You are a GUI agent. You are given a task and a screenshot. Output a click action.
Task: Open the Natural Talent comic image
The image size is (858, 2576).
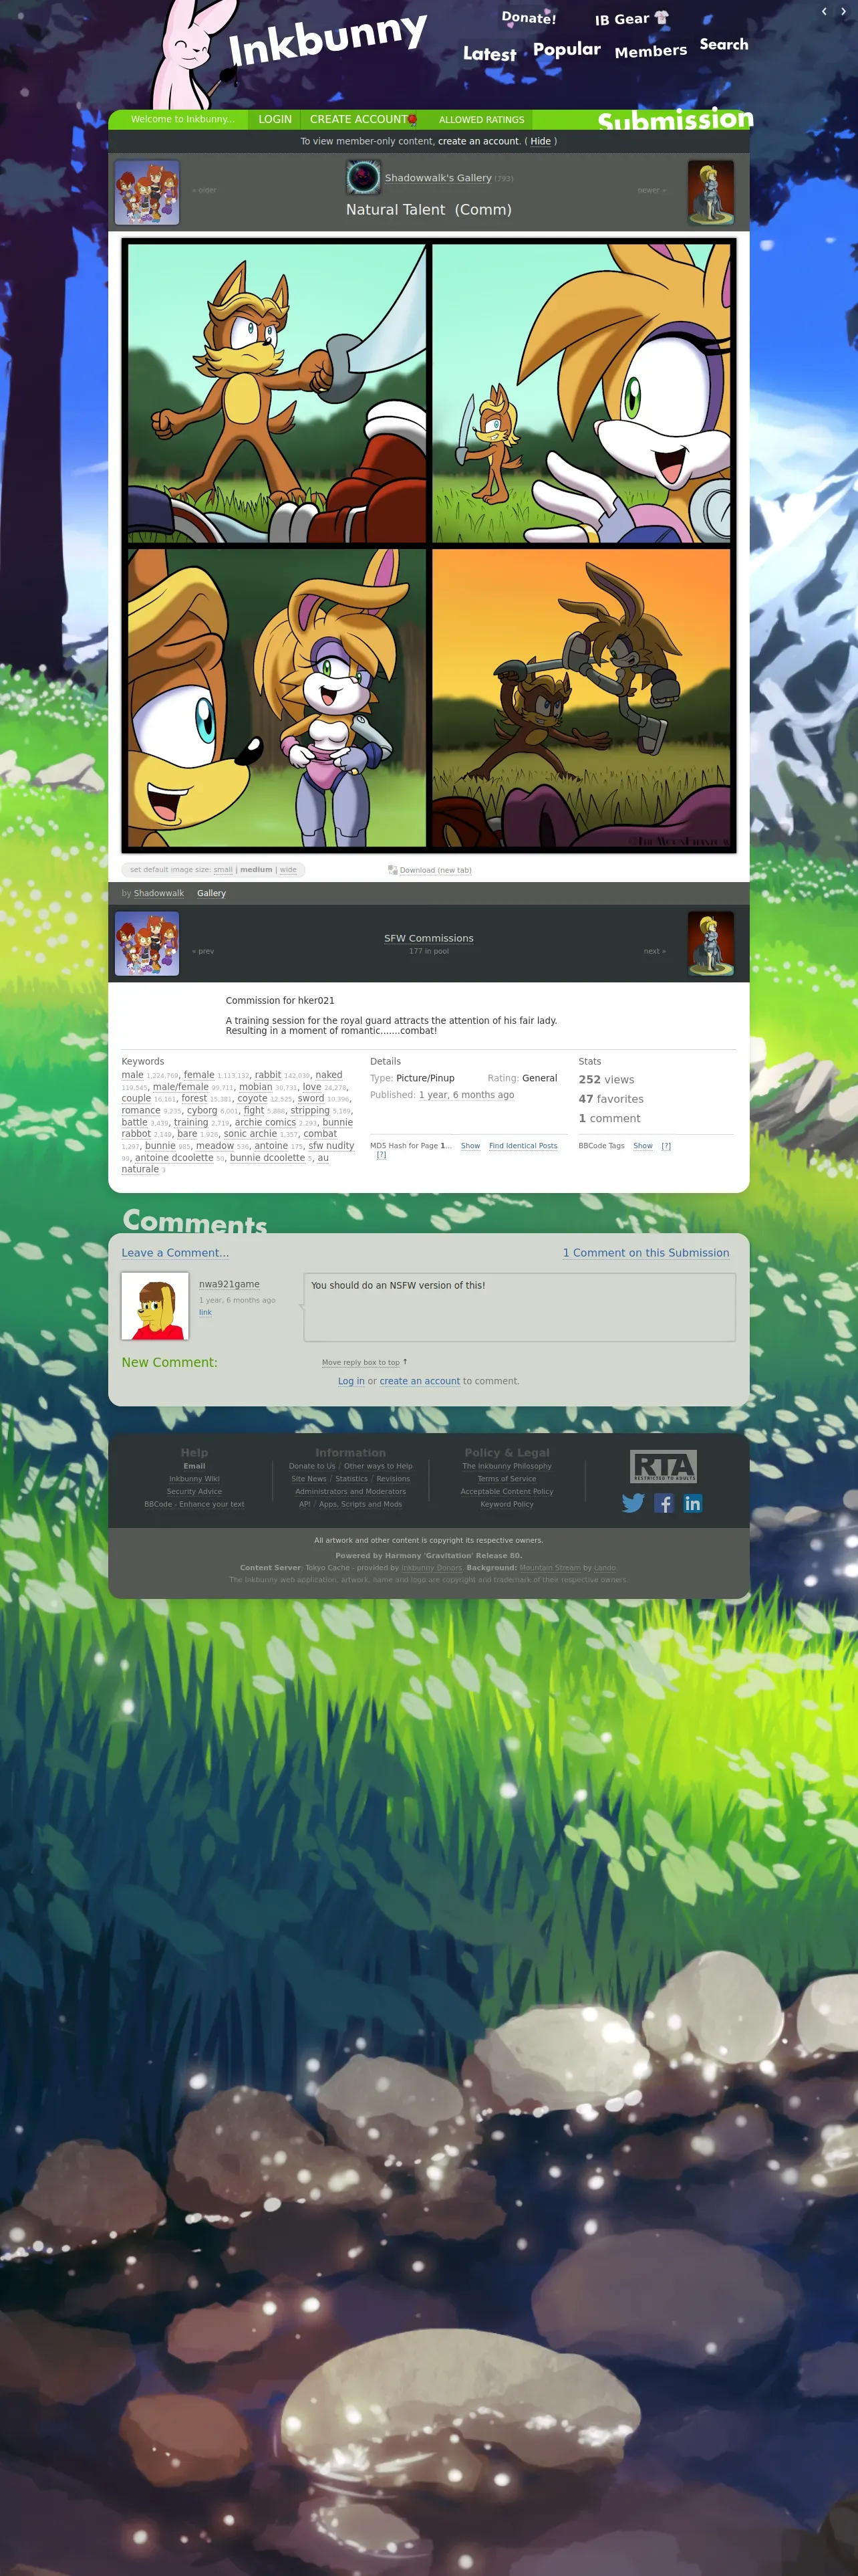(428, 545)
